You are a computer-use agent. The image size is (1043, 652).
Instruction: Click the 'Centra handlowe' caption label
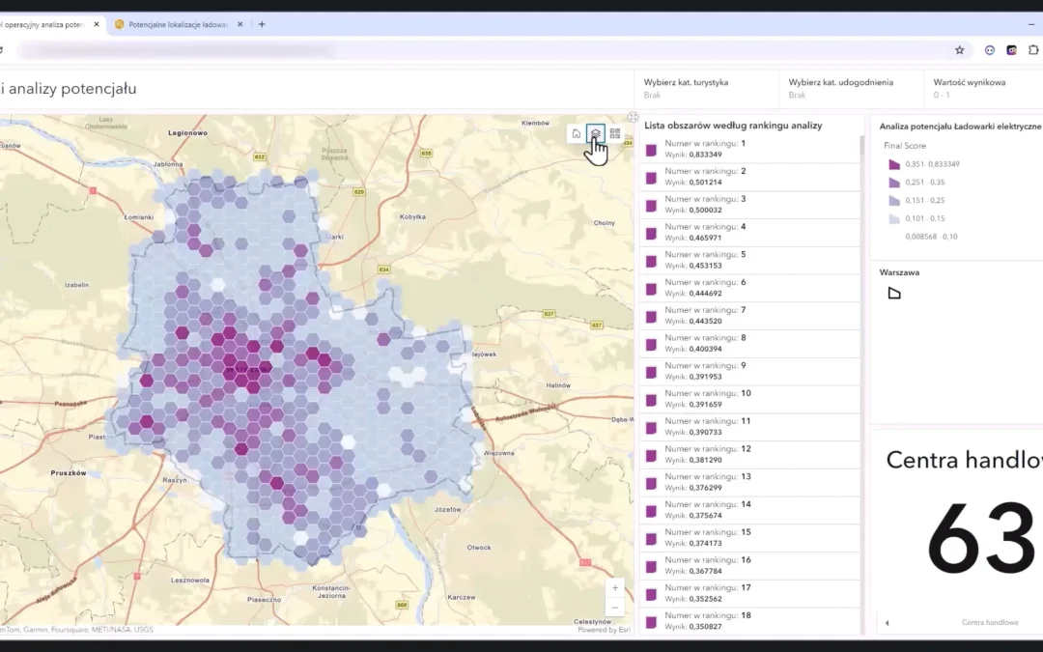tap(990, 623)
